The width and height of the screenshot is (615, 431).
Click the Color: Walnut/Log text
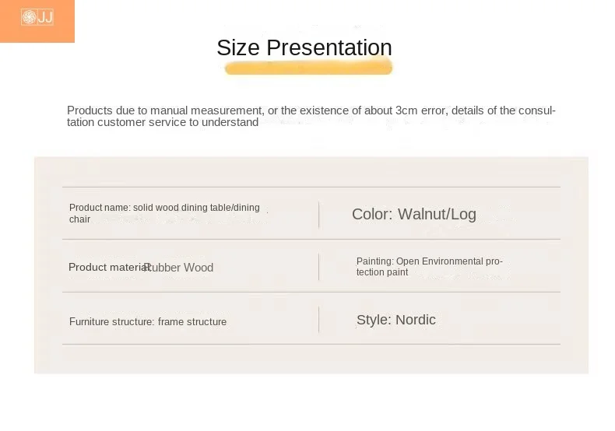pyautogui.click(x=414, y=214)
